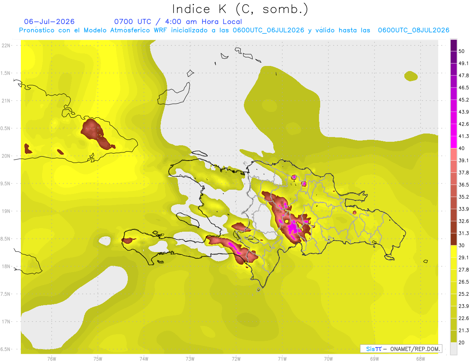Click the "33.9" color scale value
Image resolution: width=472 pixels, height=364 pixels.
pyautogui.click(x=464, y=209)
